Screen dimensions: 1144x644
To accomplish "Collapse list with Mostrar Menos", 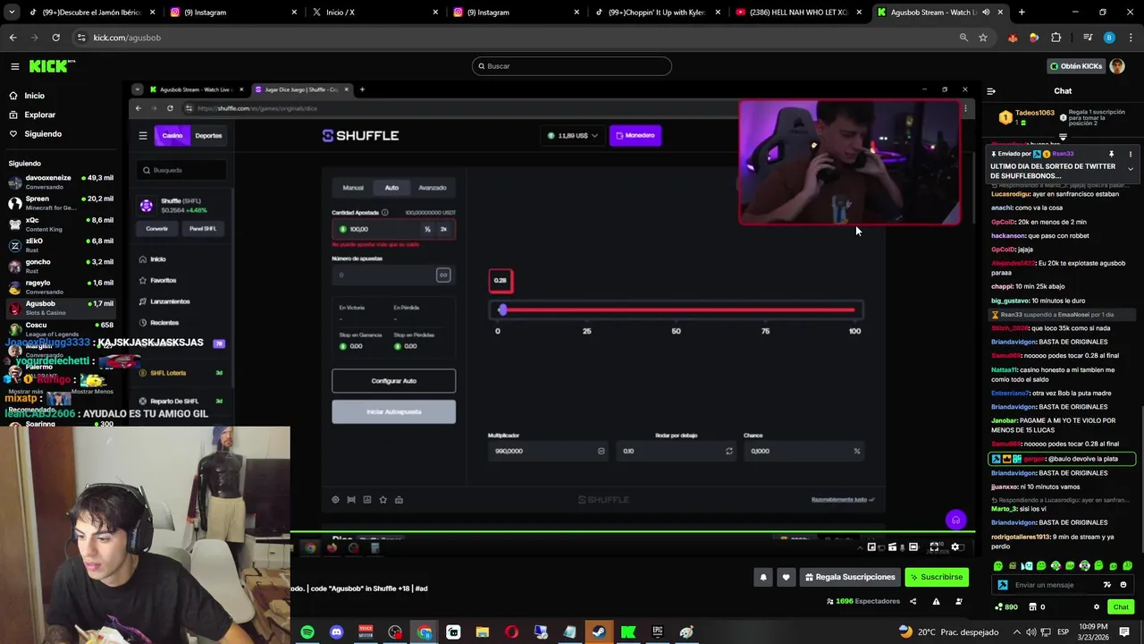I will tap(91, 392).
